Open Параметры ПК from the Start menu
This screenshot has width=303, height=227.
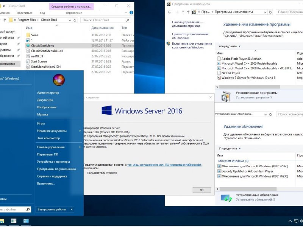click(48, 154)
